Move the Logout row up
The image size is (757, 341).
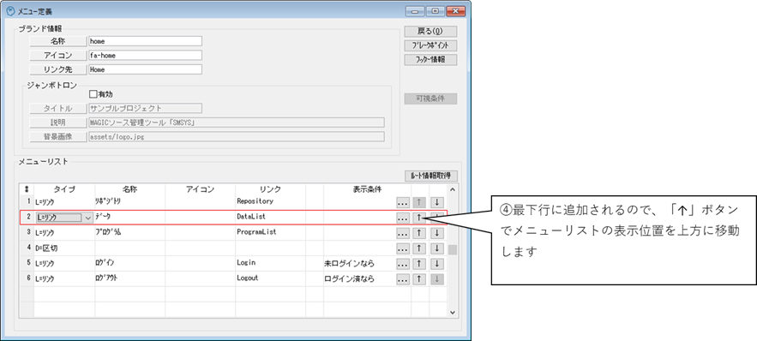click(418, 279)
